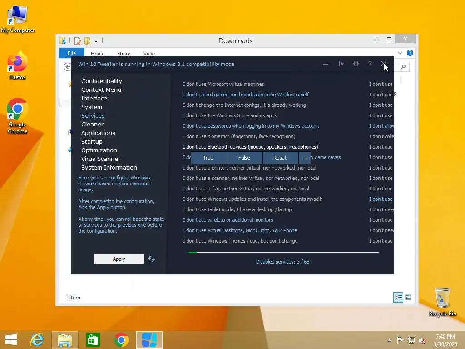The height and width of the screenshot is (349, 465).
Task: Toggle 'I don't use the Windows Store' option
Action: point(230,115)
